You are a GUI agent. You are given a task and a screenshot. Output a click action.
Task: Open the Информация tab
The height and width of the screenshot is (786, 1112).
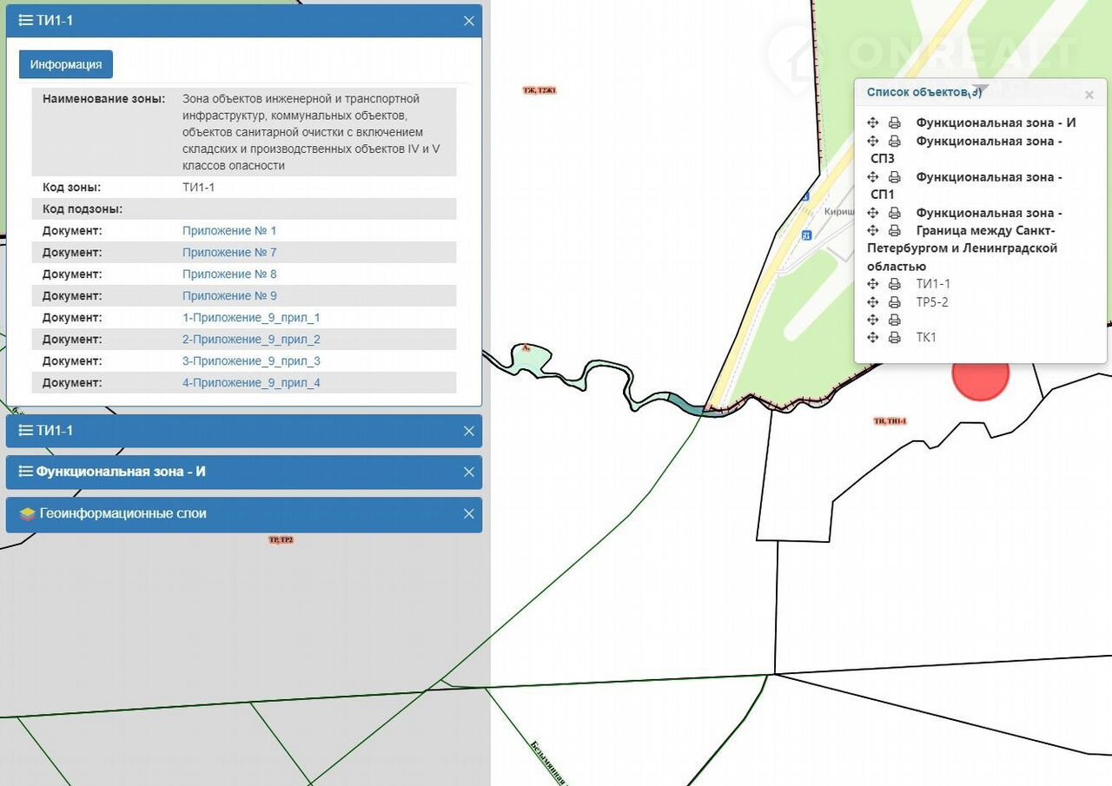[x=66, y=64]
